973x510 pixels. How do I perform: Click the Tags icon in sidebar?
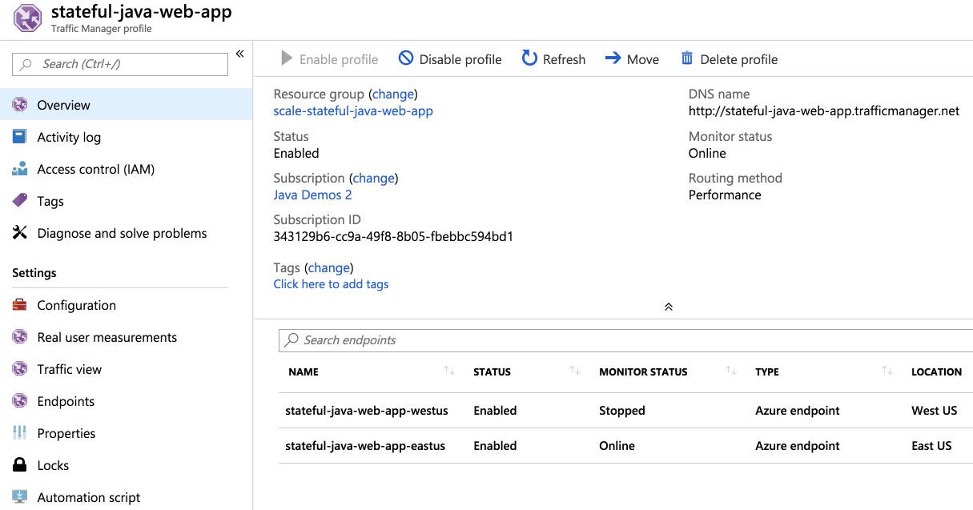20,201
